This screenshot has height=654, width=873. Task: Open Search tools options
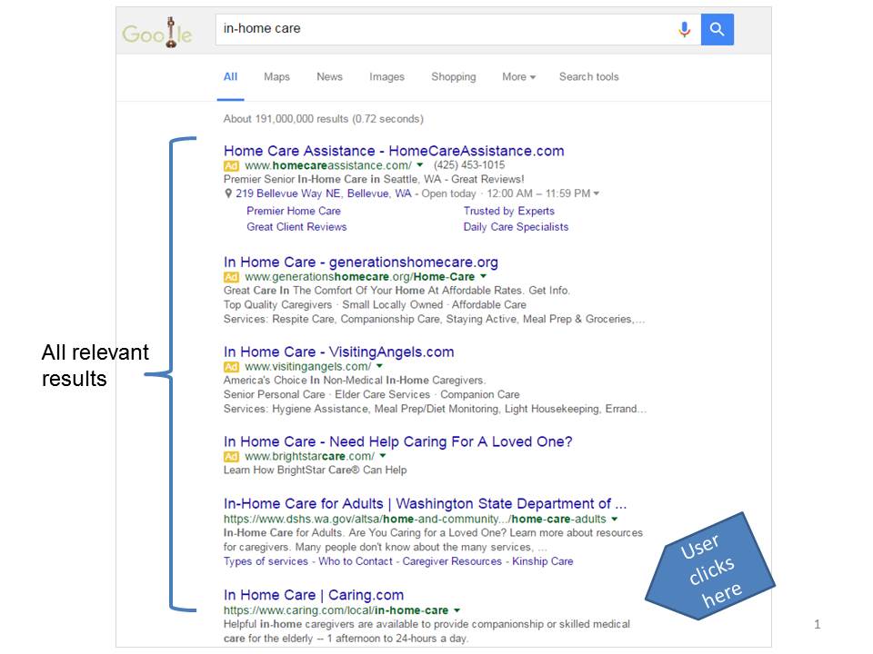tap(589, 77)
